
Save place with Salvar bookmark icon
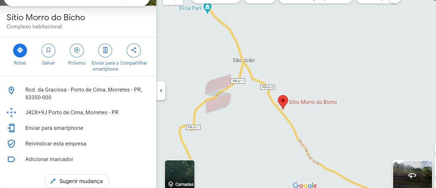point(48,50)
